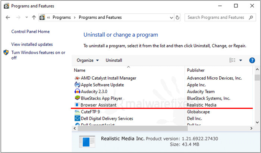This screenshot has width=261, height=153.
Task: Click the details pane Browser Assistant thumbnail
Action: click(87, 142)
